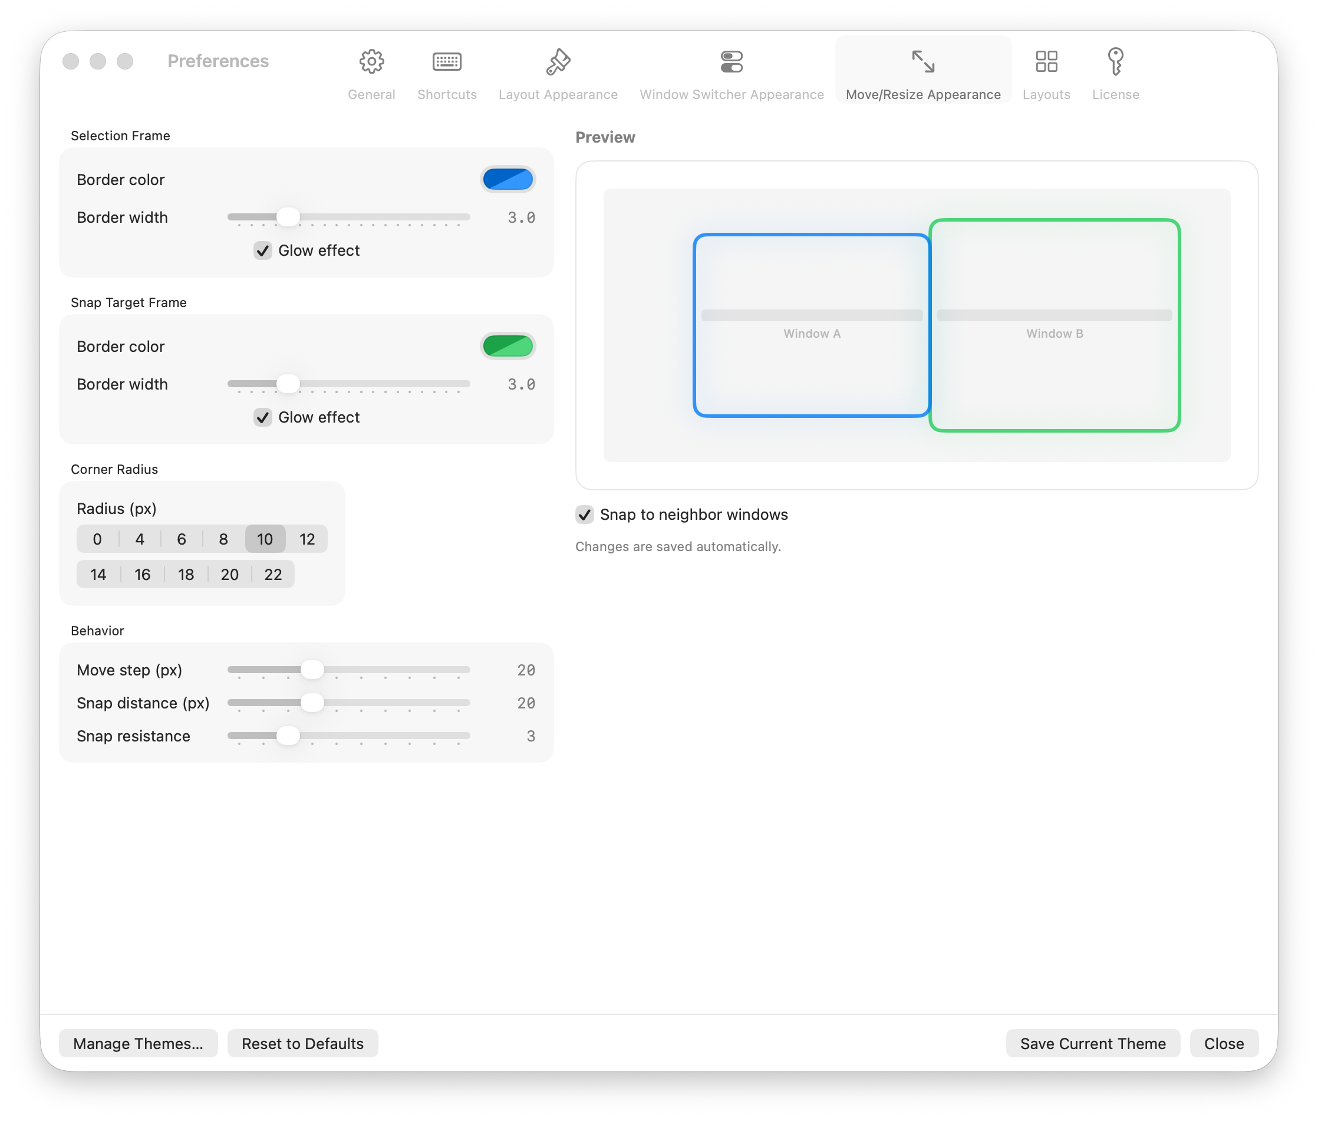Viewport: 1318px width, 1121px height.
Task: Set corner radius to 0
Action: 97,539
